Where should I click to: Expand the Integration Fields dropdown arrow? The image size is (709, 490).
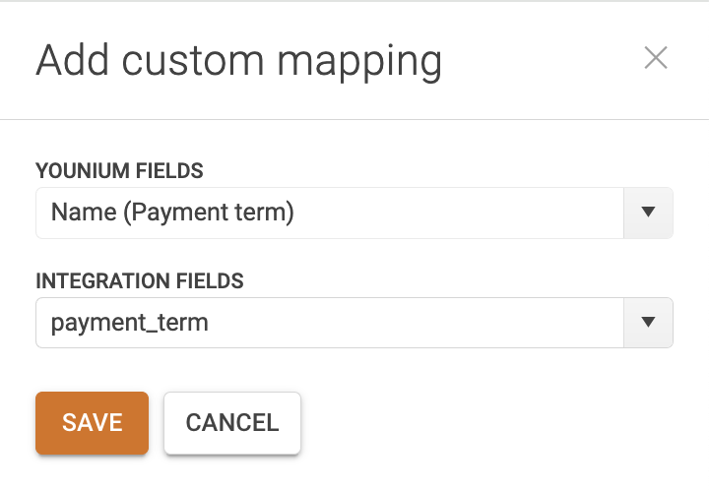coord(648,323)
